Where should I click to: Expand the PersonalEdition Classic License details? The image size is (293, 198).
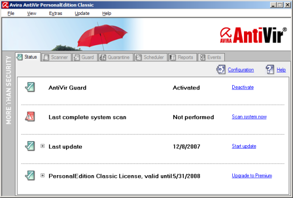click(43, 176)
